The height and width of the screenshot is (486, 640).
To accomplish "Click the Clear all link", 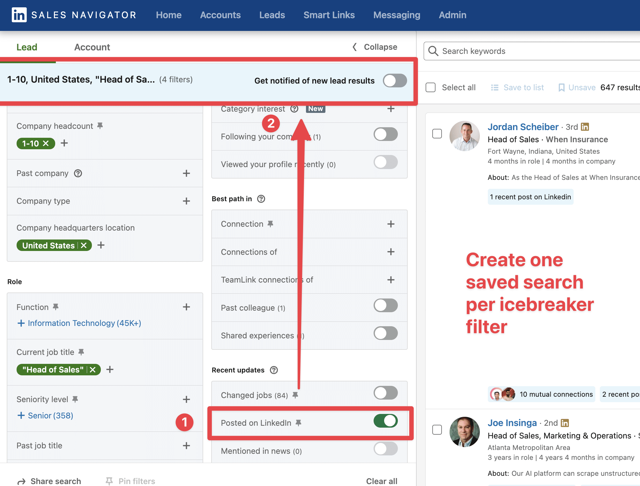I will pos(382,481).
